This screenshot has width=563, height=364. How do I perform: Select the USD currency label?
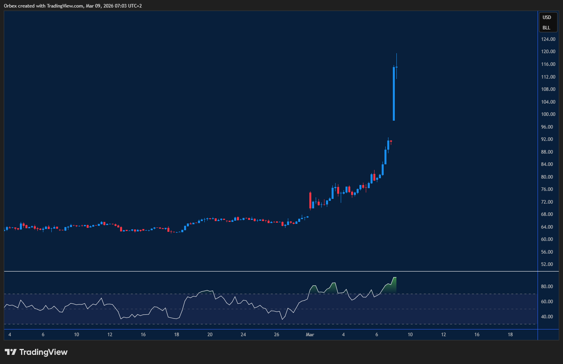click(x=547, y=17)
